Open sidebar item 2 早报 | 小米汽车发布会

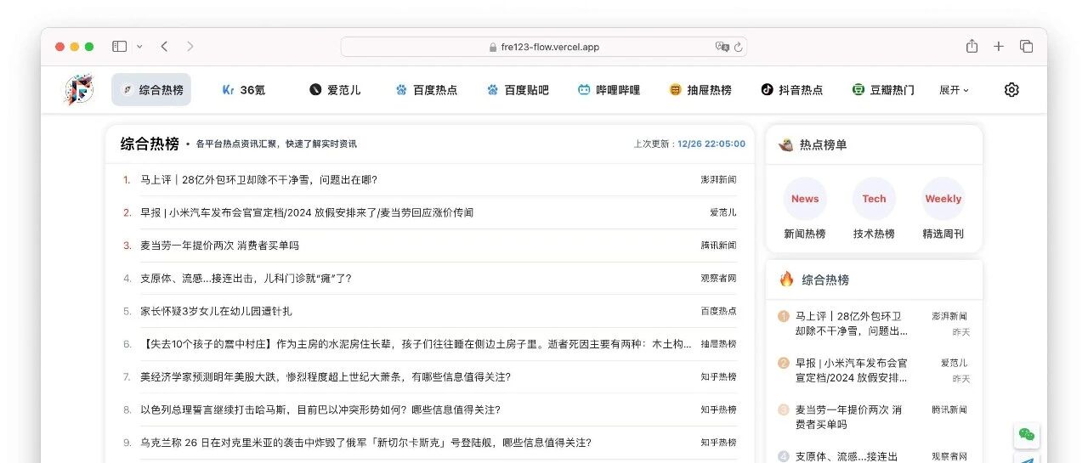click(852, 370)
